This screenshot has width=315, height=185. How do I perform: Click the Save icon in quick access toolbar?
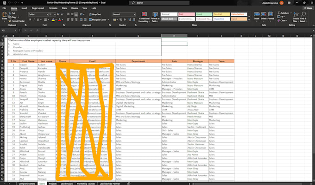coord(5,3)
